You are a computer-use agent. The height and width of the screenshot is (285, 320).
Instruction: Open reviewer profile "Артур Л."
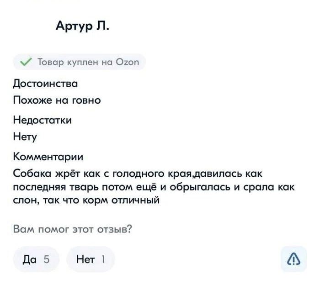click(83, 28)
